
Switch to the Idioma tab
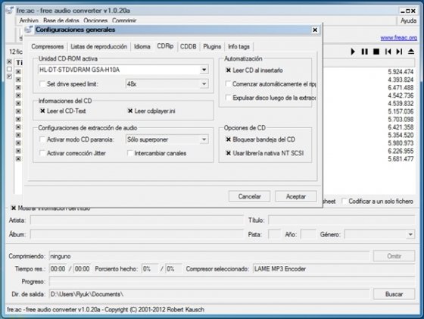pyautogui.click(x=142, y=46)
